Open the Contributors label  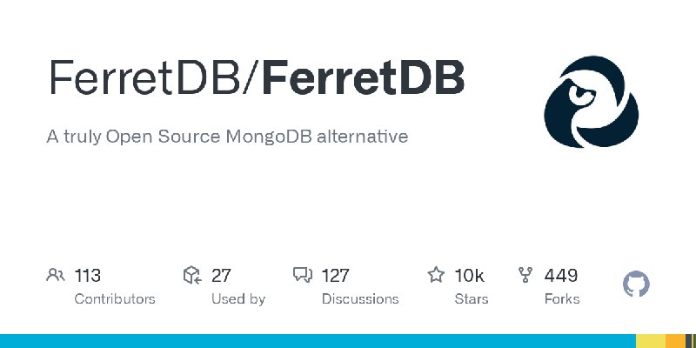point(115,299)
